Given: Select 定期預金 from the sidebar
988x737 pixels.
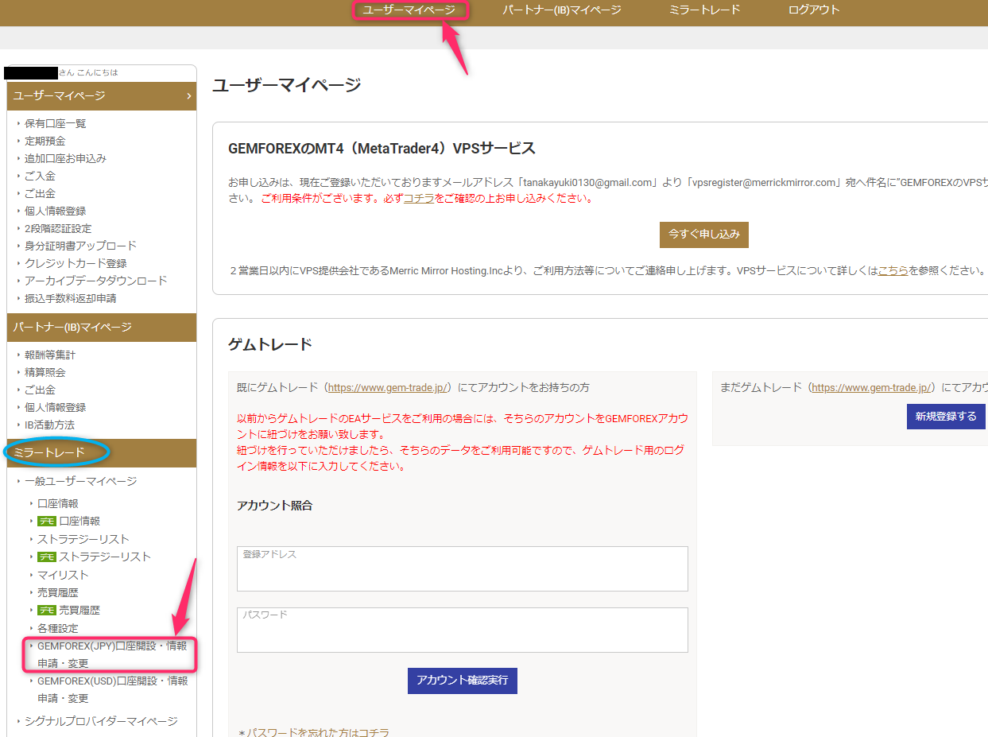Looking at the screenshot, I should (45, 141).
